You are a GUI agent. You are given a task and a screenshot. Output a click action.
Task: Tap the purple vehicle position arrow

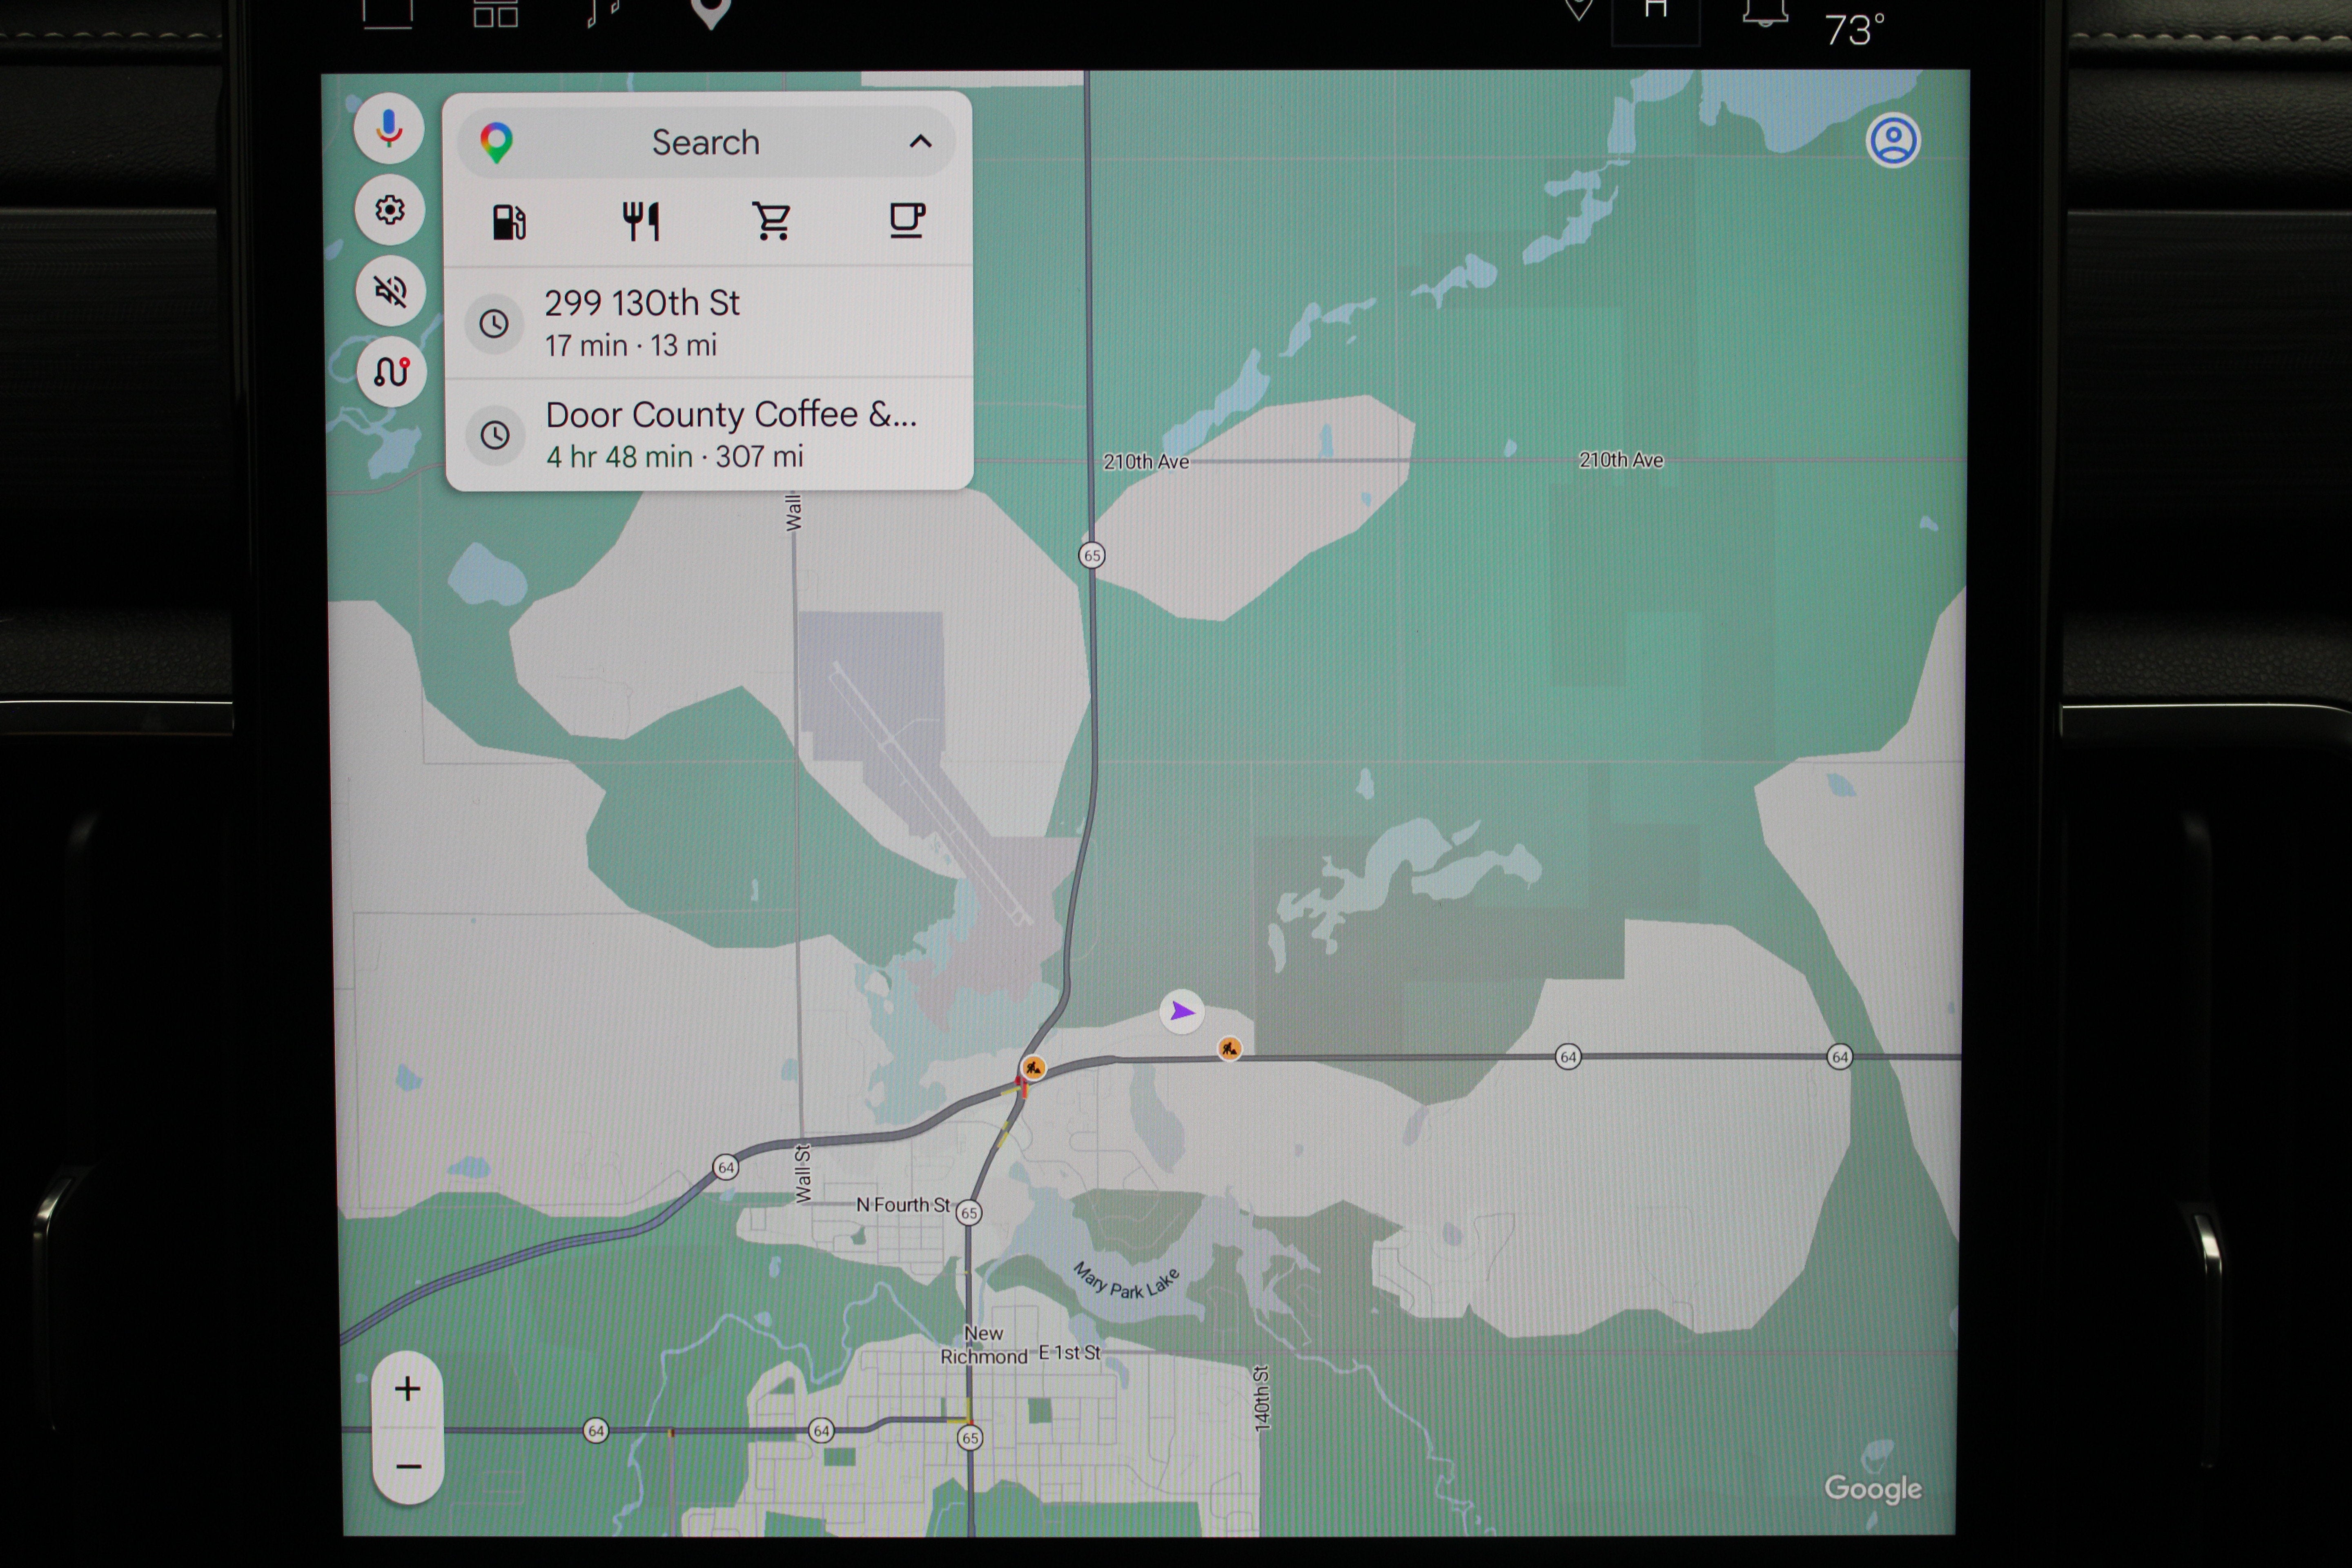tap(1182, 1011)
